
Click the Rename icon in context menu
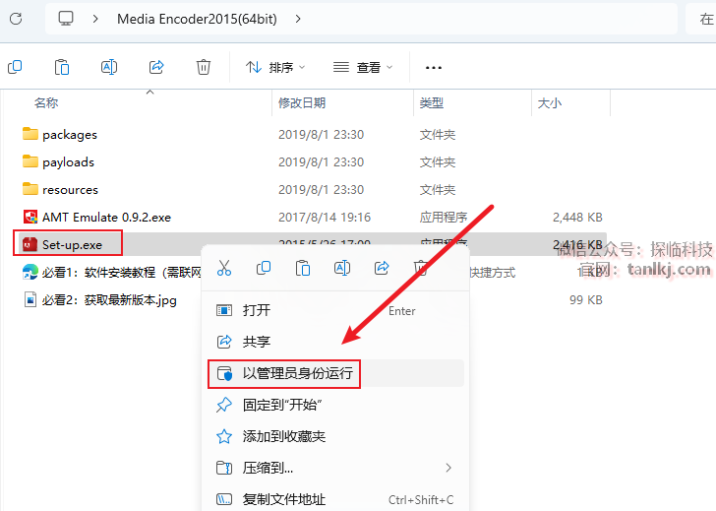(x=342, y=268)
